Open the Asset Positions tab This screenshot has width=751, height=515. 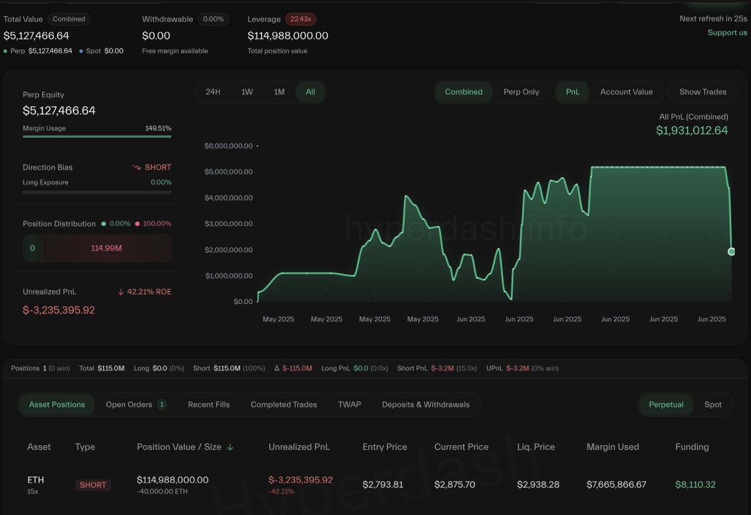pos(57,405)
